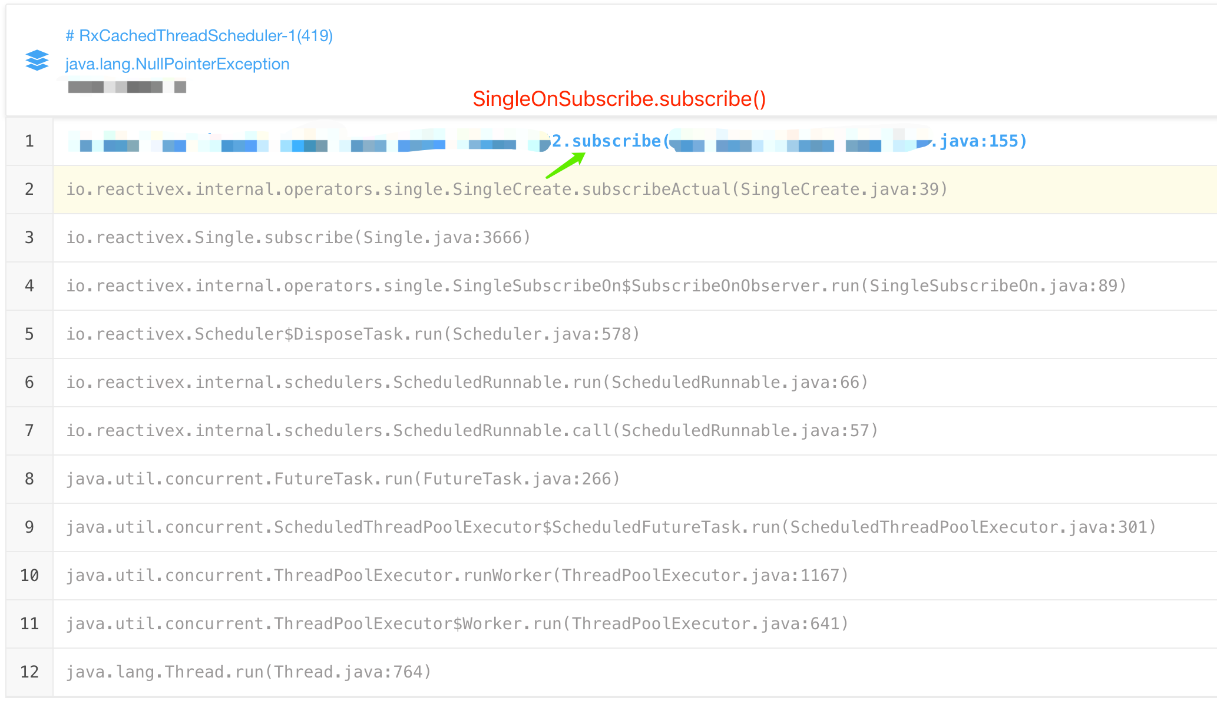
Task: Click line number 9 in gutter
Action: [29, 527]
